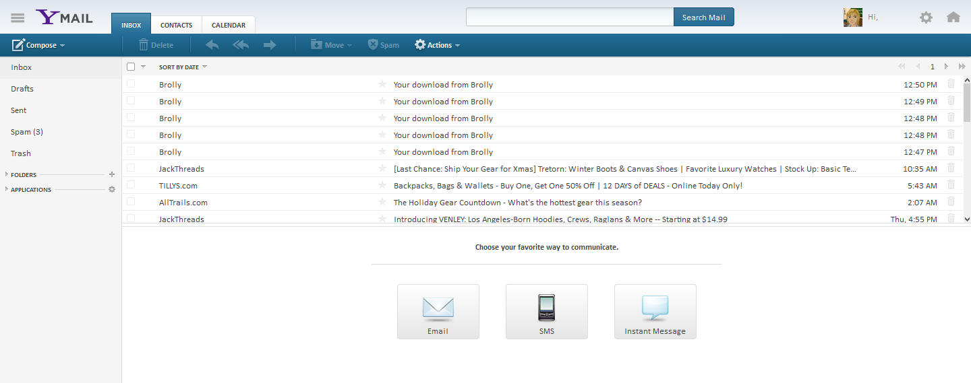Open Applications settings gear in sidebar
971x383 pixels.
(x=112, y=189)
